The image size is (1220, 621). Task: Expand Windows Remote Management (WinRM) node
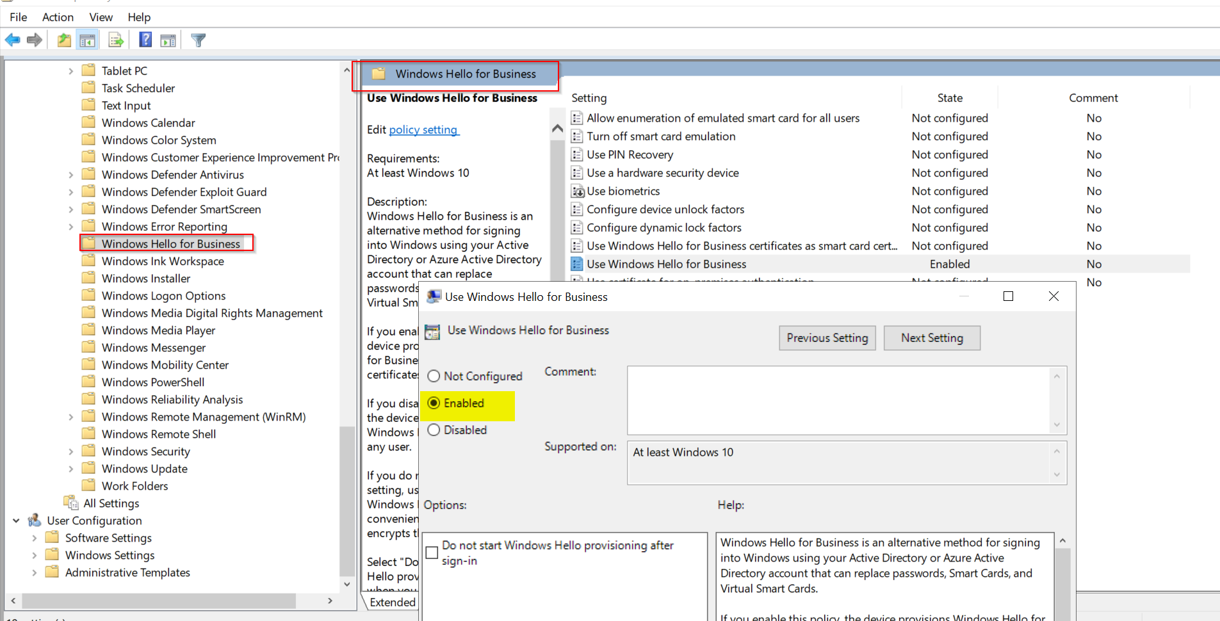click(71, 417)
